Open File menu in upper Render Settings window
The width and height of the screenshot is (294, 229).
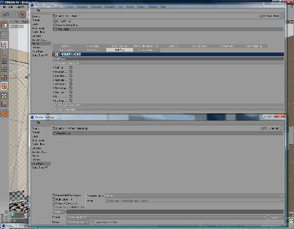pyautogui.click(x=38, y=10)
